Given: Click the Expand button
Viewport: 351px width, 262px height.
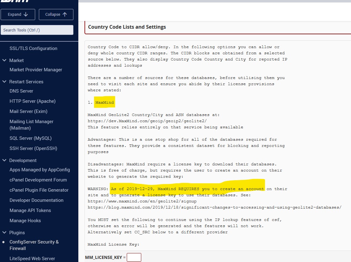Looking at the screenshot, I should click(18, 15).
